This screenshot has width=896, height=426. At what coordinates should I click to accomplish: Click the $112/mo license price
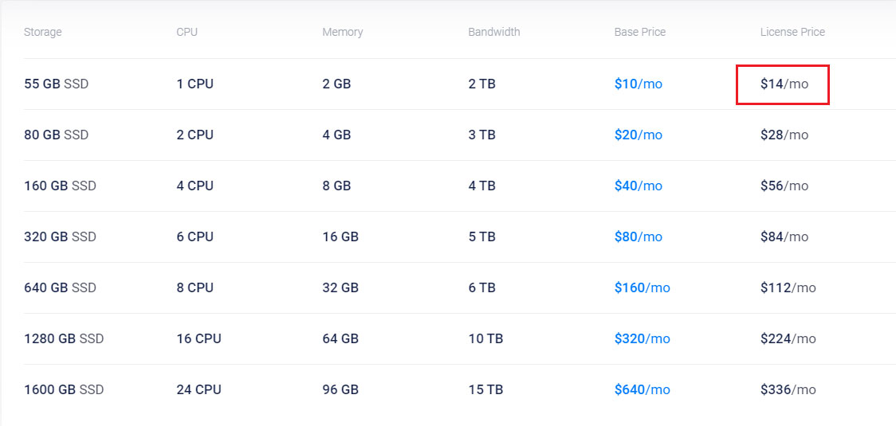coord(788,287)
